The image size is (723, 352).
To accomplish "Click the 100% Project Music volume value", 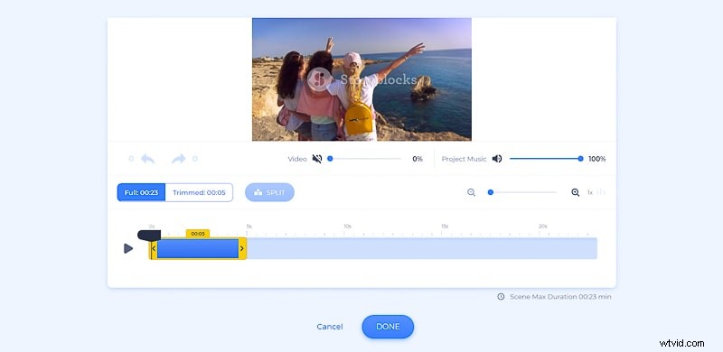I will (x=597, y=159).
